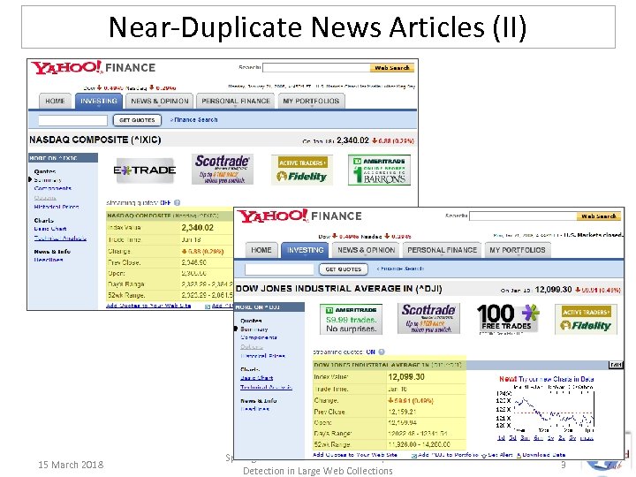Click Add Quotes to Your Web Site in the NASDAQ page
Screen dimensions: 636x477
coord(148,306)
